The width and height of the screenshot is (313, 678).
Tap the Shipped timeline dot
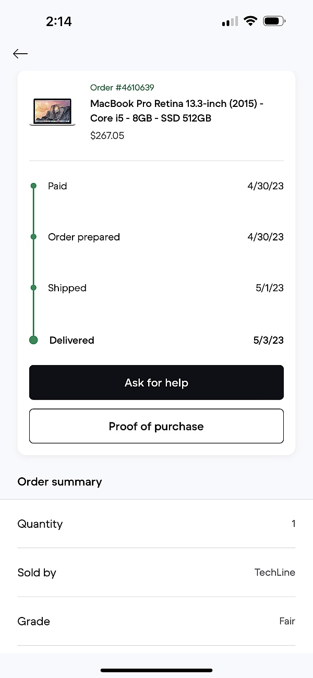click(33, 287)
